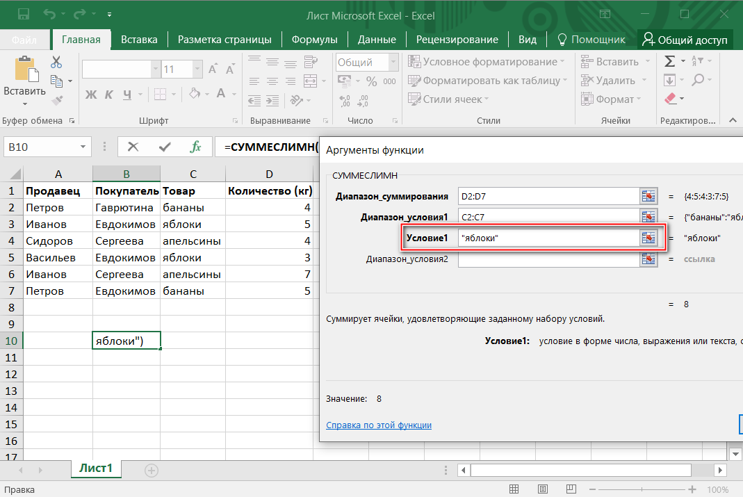This screenshot has height=497, width=743.
Task: Select cell containing Гаврютина
Action: (126, 208)
